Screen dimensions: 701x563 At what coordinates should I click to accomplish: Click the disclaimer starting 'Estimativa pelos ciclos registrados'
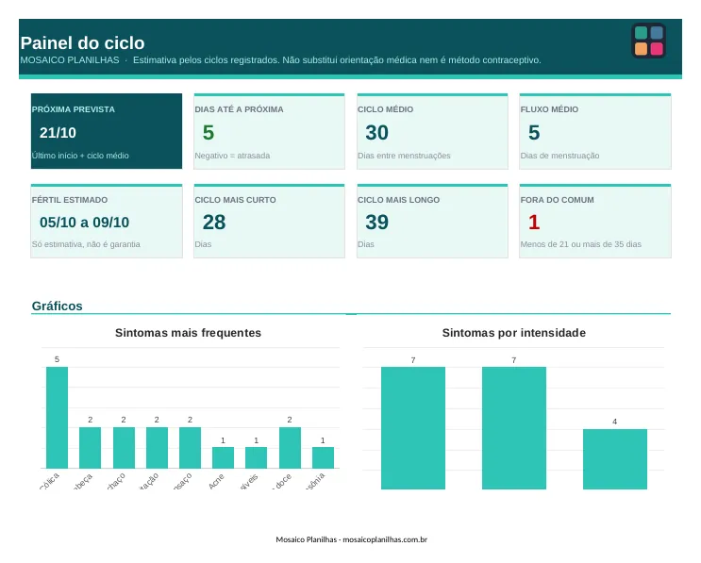coord(337,59)
